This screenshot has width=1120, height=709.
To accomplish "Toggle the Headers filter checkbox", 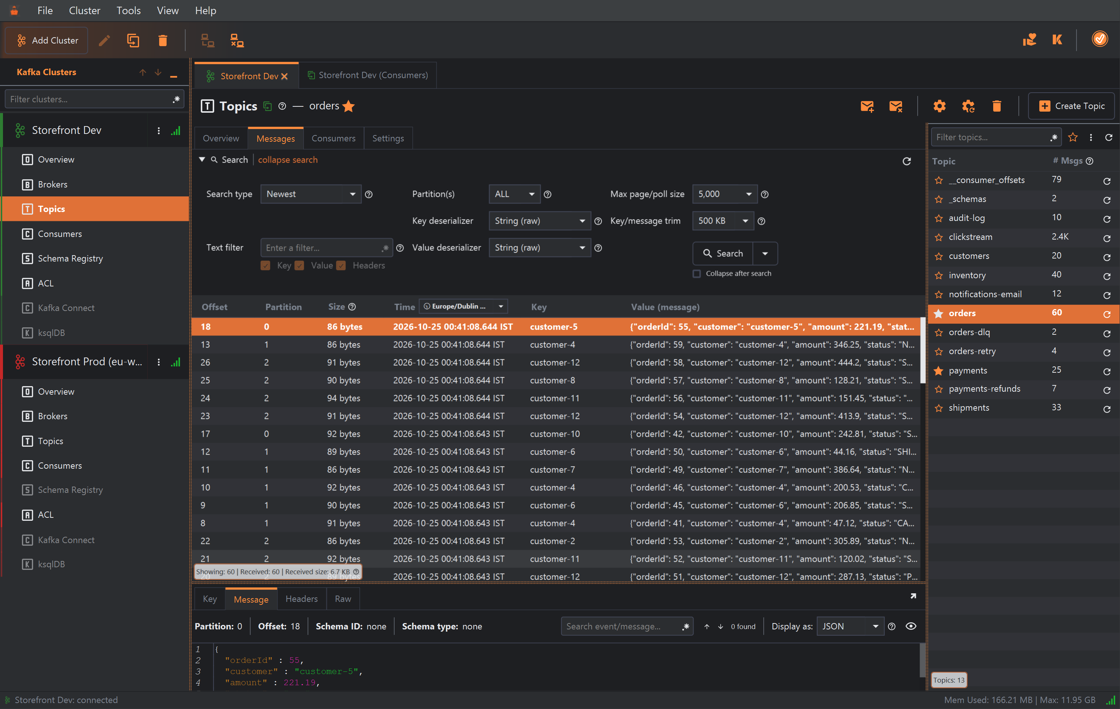I will coord(341,266).
